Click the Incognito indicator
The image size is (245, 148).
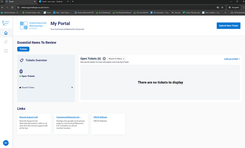(234, 7)
